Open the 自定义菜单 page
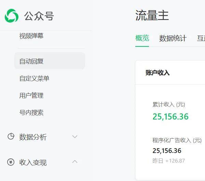Image resolution: width=205 pixels, height=181 pixels. [34, 79]
